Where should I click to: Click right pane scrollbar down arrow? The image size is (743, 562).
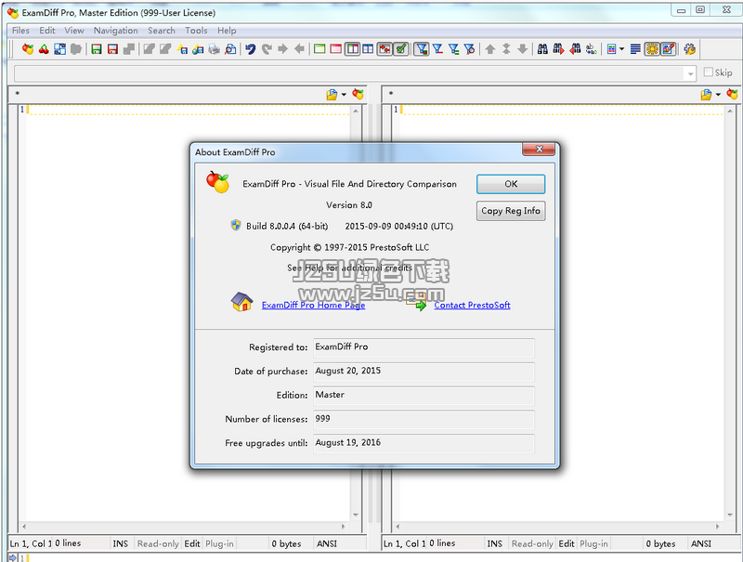[730, 515]
